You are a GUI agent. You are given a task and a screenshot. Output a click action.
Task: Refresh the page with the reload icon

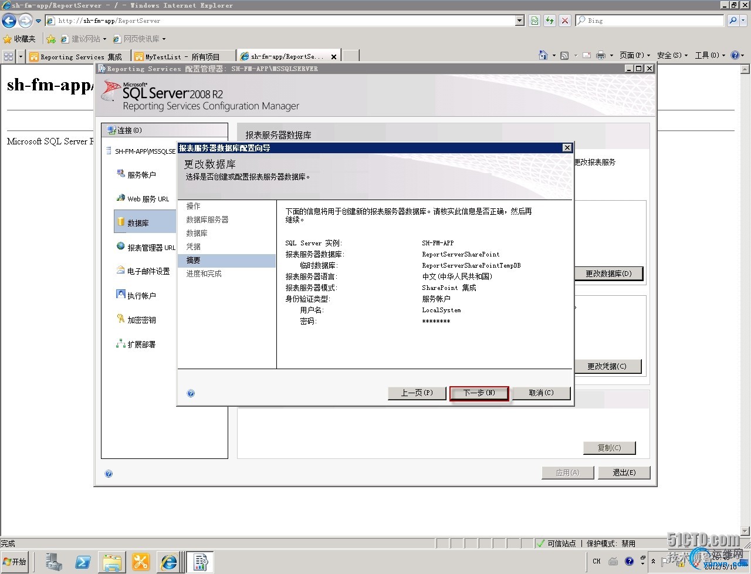[x=549, y=21]
